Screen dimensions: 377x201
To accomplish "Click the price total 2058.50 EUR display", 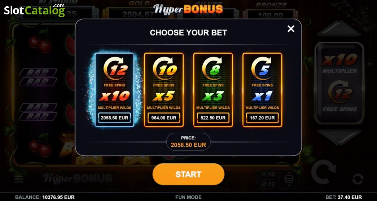I will point(188,142).
